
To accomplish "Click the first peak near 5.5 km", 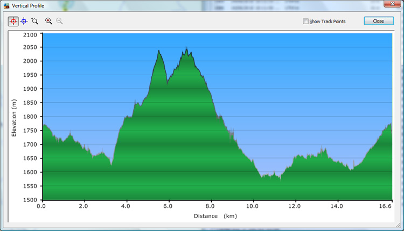I will (x=159, y=50).
